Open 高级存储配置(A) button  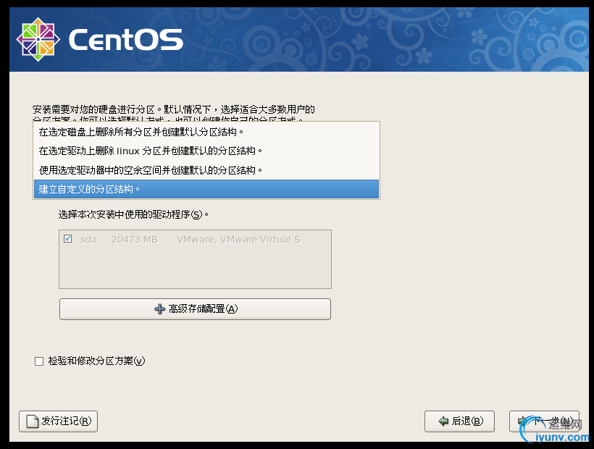195,309
